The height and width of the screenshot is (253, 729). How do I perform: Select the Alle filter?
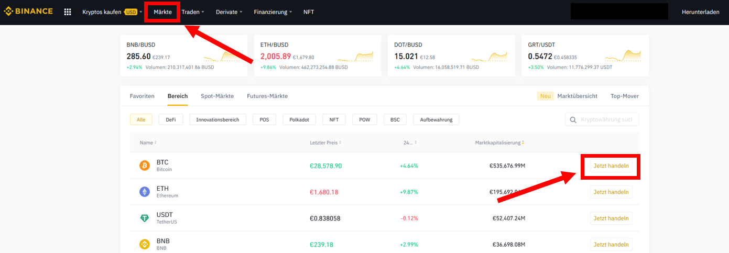(141, 119)
